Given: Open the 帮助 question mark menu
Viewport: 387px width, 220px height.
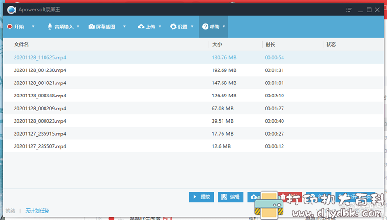Looking at the screenshot, I should click(211, 27).
